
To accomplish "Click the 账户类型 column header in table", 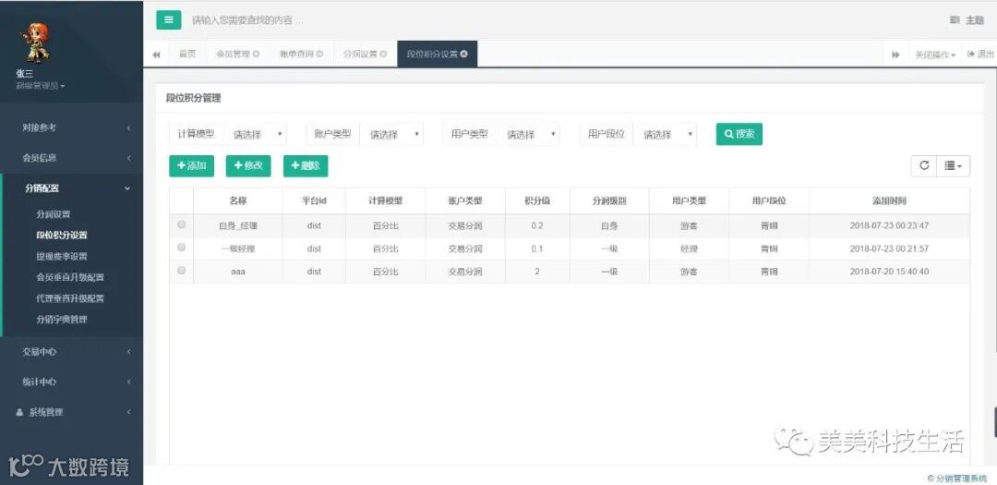I will (x=465, y=201).
